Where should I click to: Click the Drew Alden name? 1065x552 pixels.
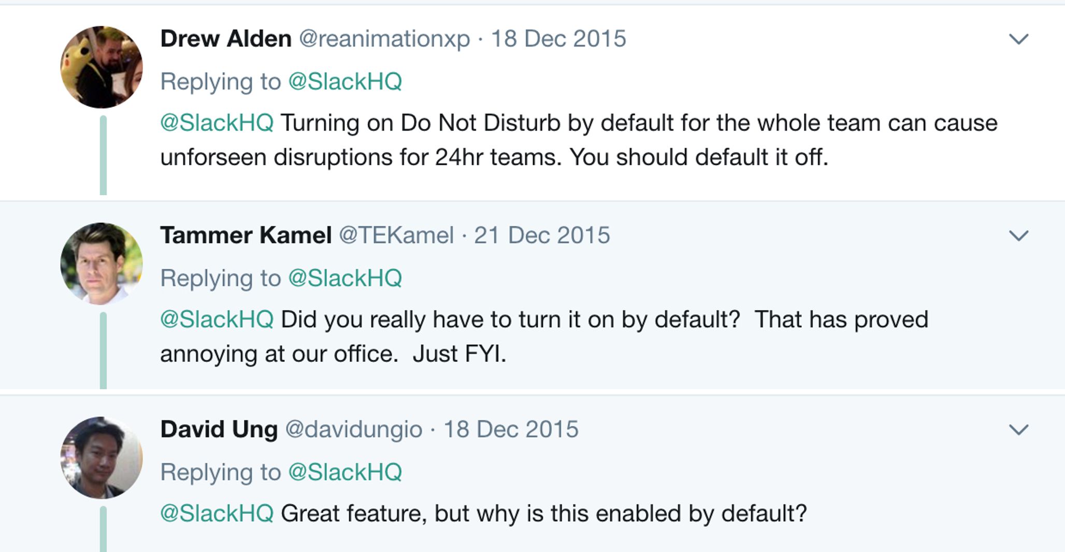[x=226, y=39]
